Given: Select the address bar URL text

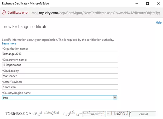Looking at the screenshot, I should (96, 13).
